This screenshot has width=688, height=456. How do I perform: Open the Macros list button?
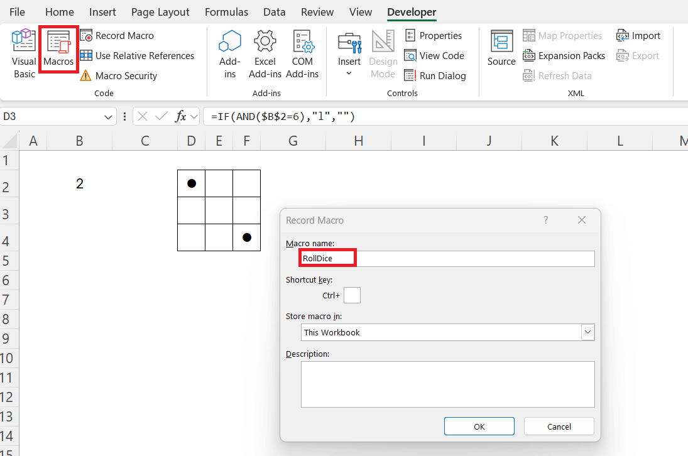58,49
